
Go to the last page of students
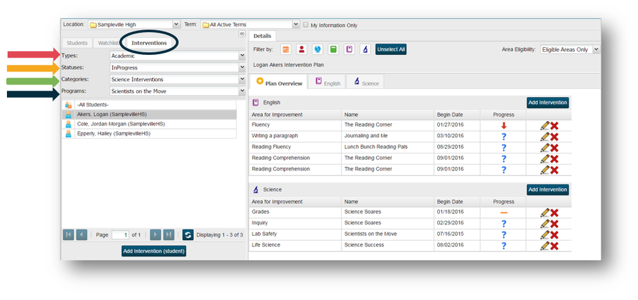(x=169, y=235)
